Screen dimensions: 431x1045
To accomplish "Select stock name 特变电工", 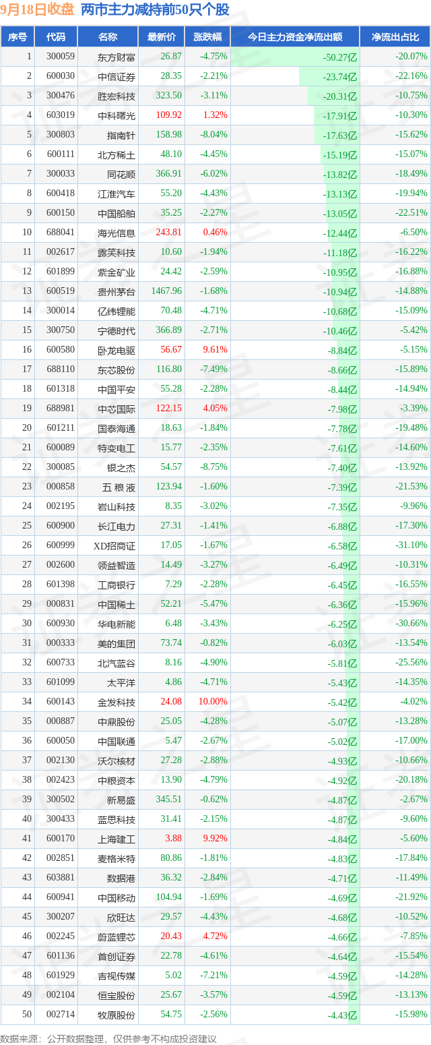I will pos(117,448).
